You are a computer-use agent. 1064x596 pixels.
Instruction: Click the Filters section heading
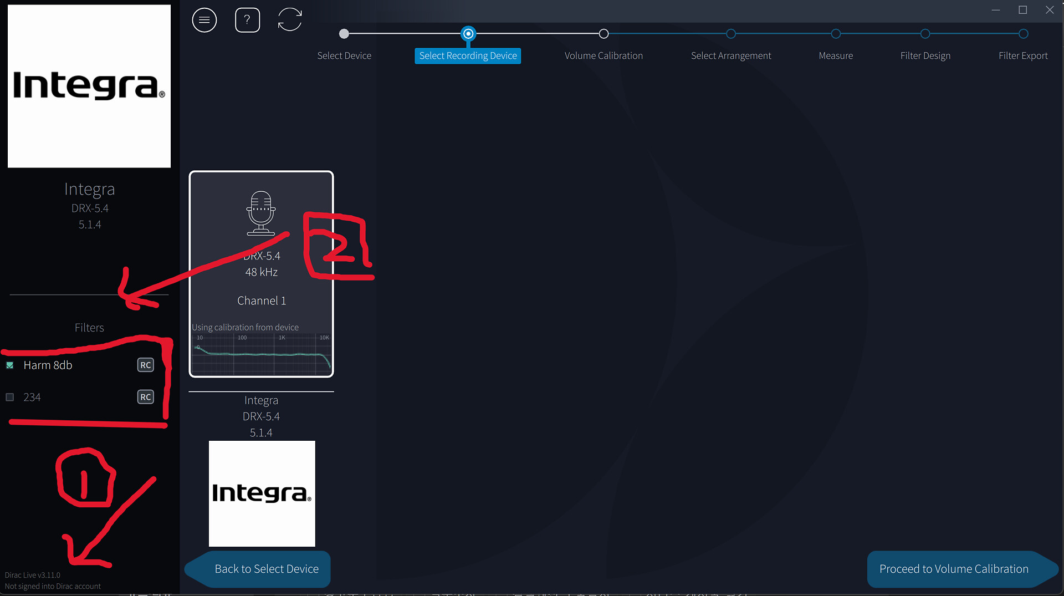(x=89, y=328)
